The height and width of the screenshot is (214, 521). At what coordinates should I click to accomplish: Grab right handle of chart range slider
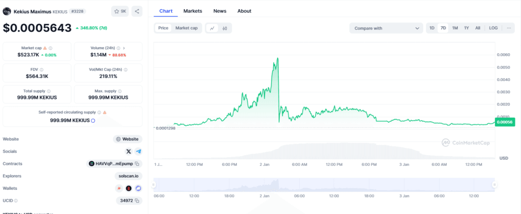495,185
